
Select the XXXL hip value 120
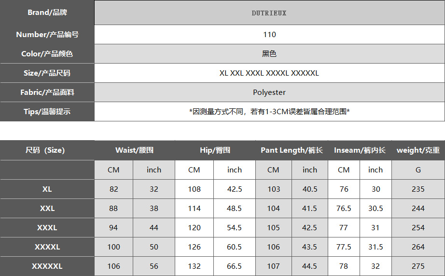click(194, 228)
